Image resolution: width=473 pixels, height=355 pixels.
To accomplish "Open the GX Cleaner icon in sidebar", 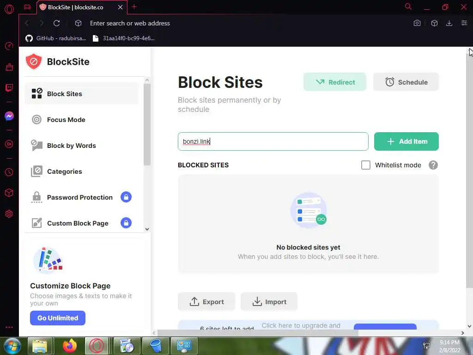I will point(9,67).
